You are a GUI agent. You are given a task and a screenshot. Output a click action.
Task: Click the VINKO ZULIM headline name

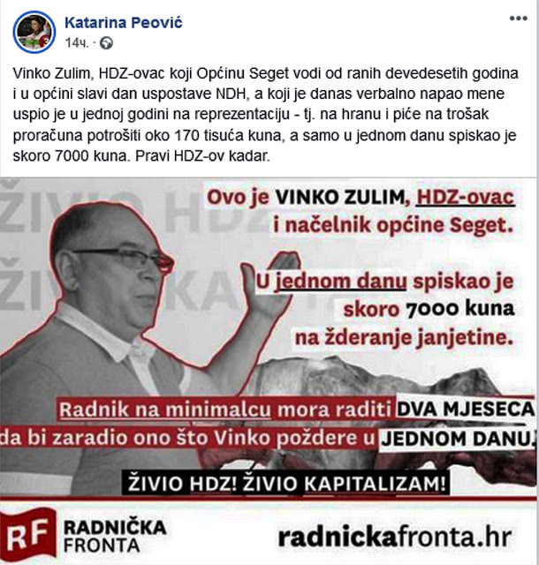coord(340,198)
